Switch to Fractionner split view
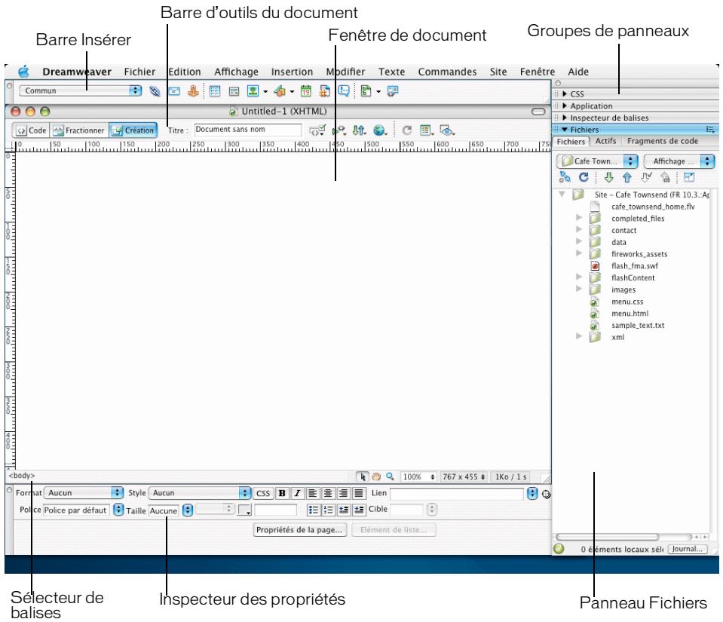Screen dimensions: 723x622 coord(79,130)
